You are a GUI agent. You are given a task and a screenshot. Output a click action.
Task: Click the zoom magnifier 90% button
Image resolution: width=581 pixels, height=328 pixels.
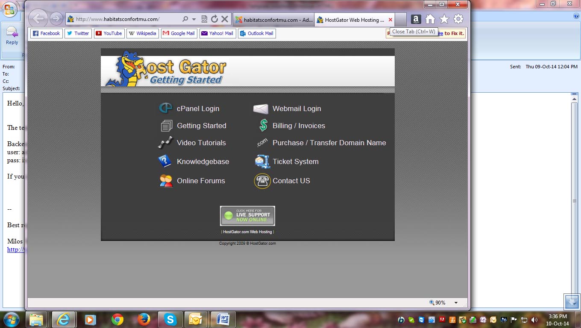[437, 303]
